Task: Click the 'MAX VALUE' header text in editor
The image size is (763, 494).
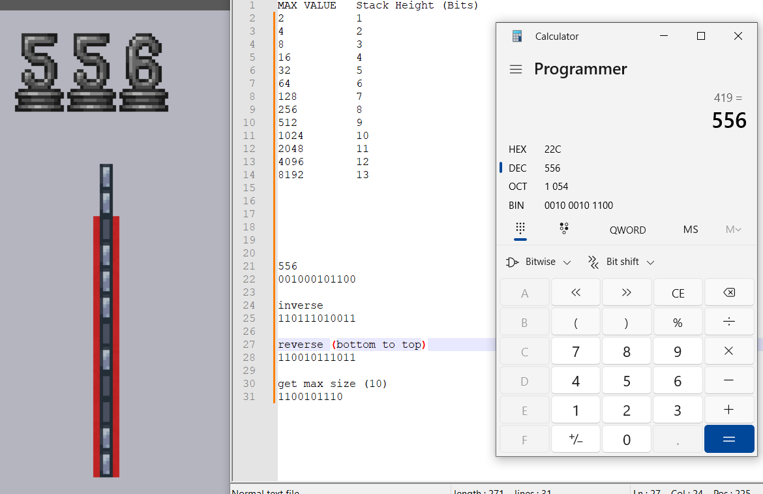Action: 307,5
